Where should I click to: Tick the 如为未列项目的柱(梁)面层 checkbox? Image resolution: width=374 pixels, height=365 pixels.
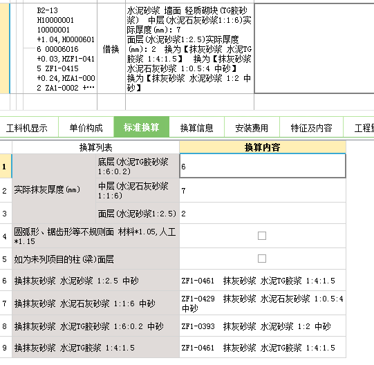coord(262,259)
